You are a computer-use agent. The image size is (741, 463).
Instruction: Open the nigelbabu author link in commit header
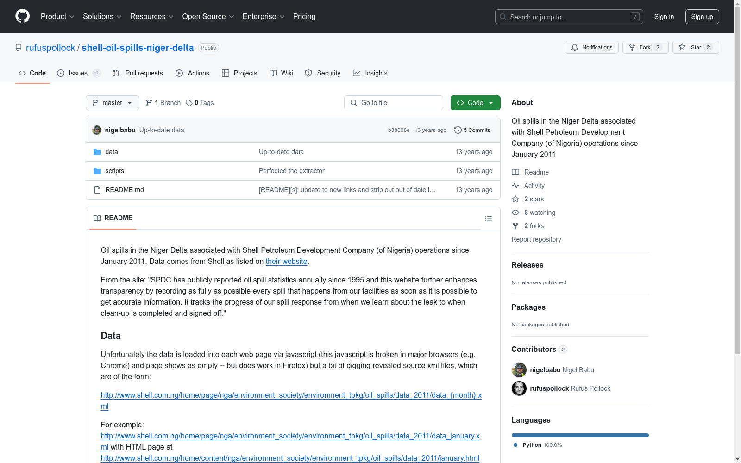pyautogui.click(x=120, y=130)
